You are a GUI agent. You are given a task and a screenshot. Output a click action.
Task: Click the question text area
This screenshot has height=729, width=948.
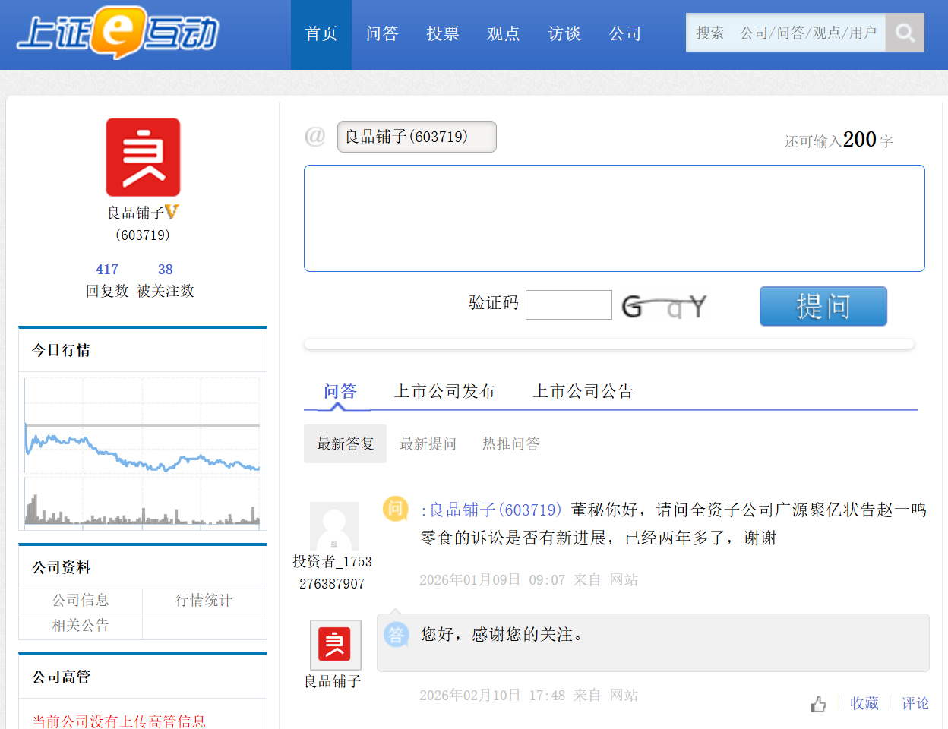pos(615,218)
